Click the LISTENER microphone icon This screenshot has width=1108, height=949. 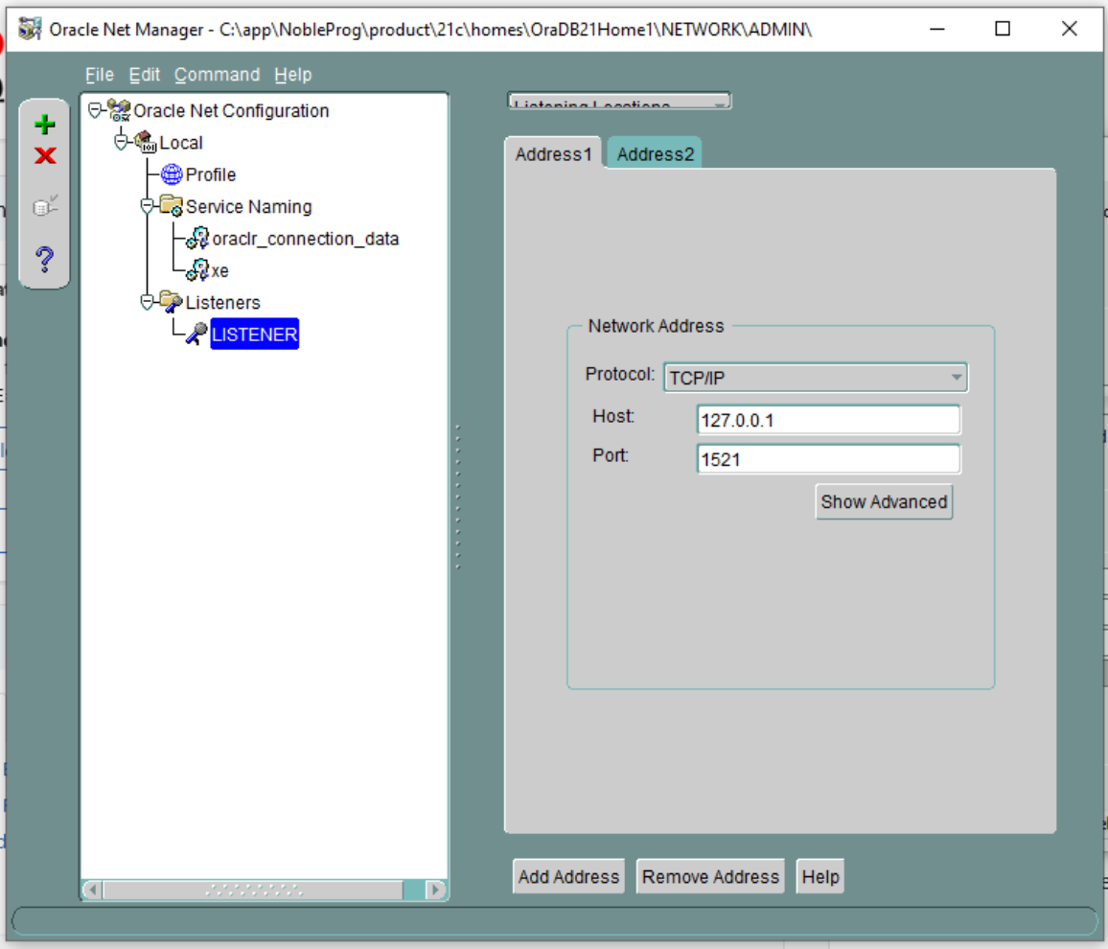click(196, 334)
